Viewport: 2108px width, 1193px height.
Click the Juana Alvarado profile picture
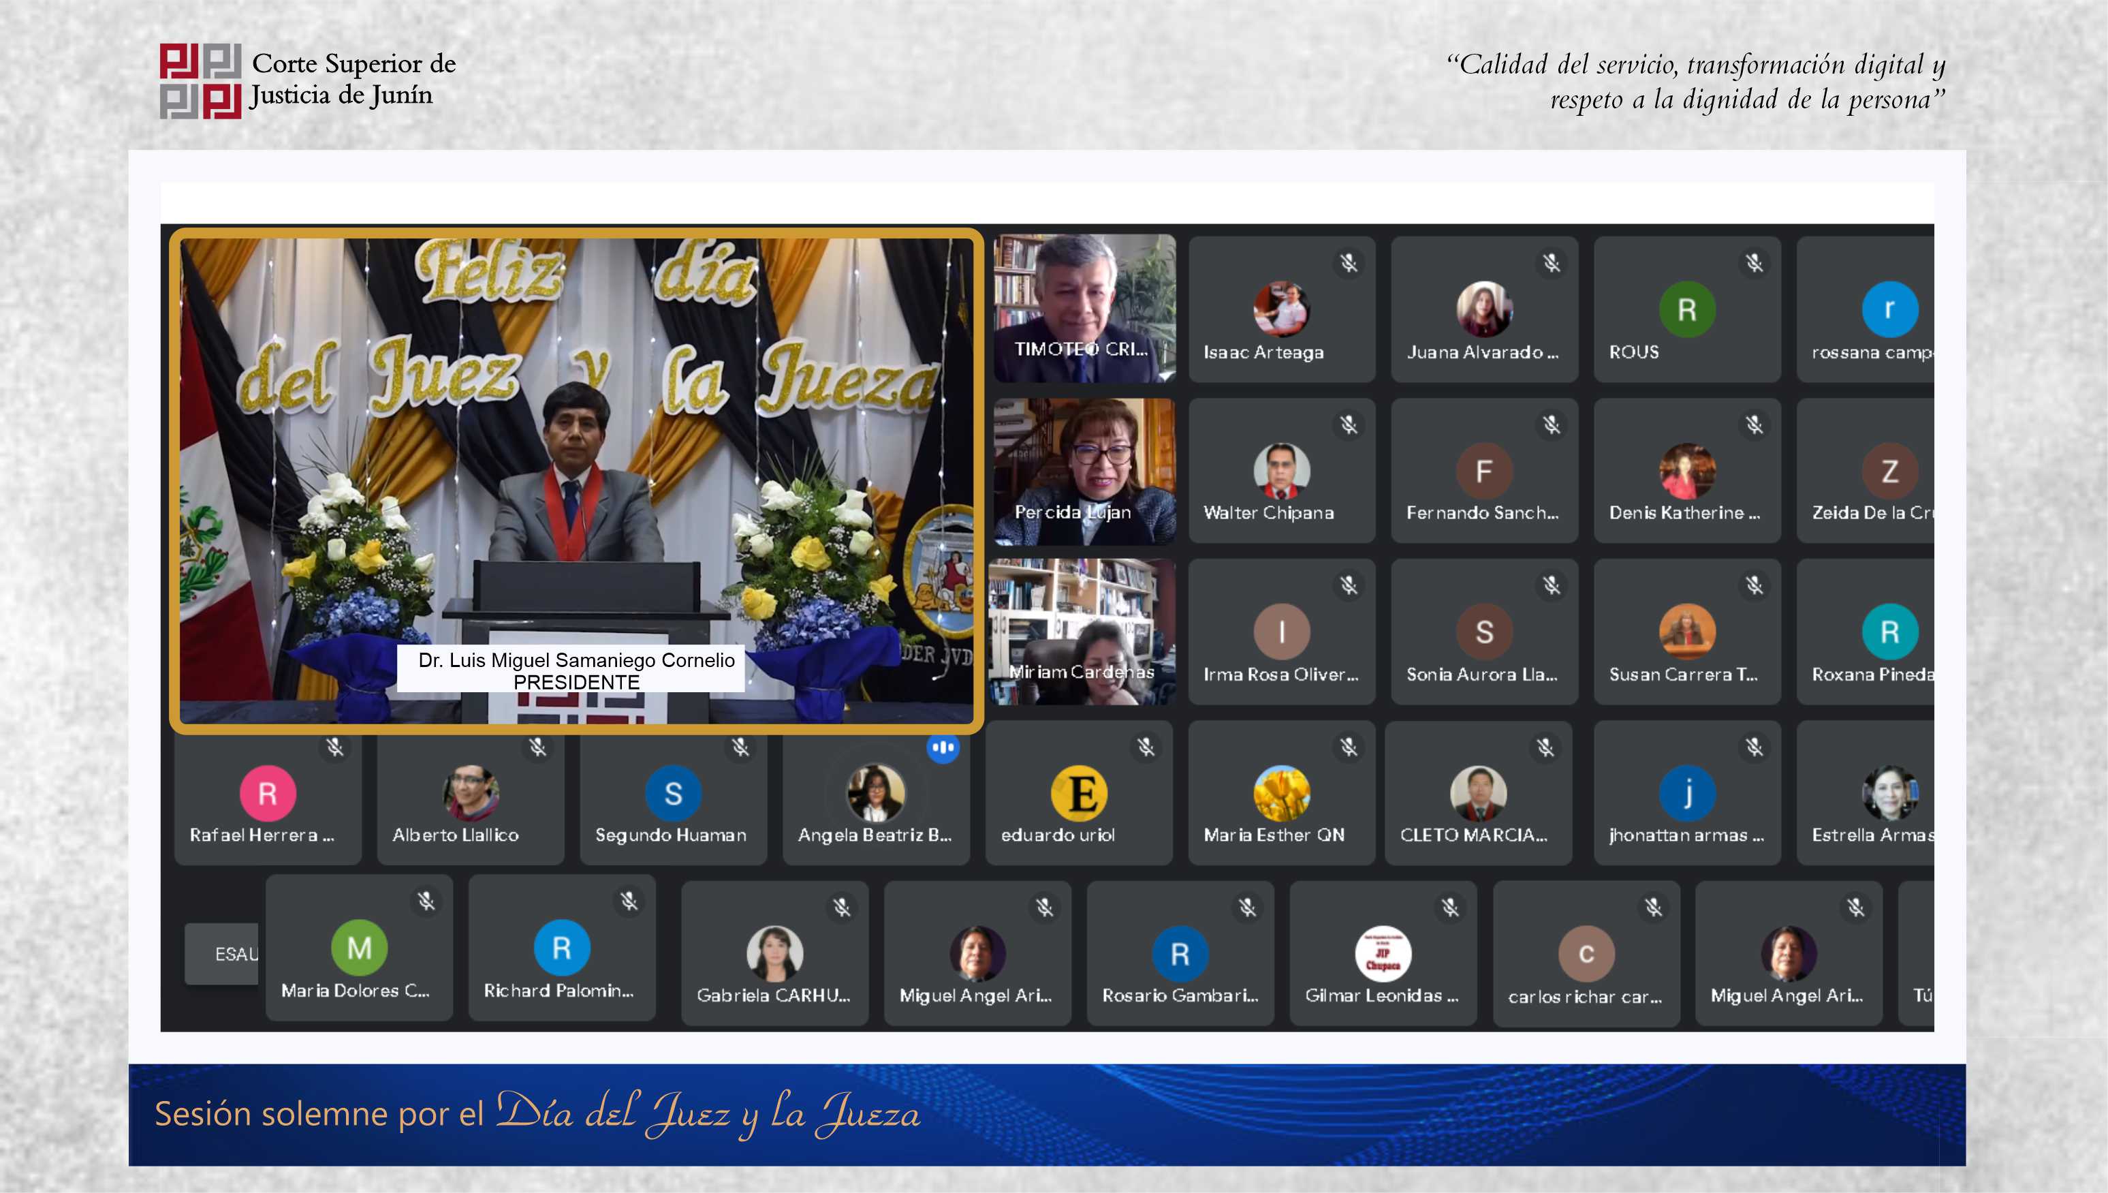(x=1484, y=309)
